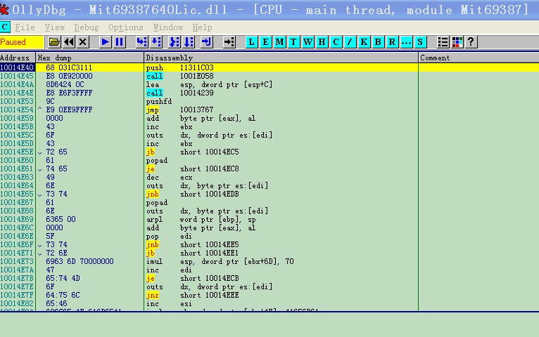Open the File menu
Image resolution: width=539 pixels, height=337 pixels.
25,27
